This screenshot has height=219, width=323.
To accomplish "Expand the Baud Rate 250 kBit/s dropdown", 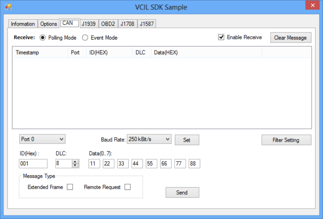I will (149, 139).
